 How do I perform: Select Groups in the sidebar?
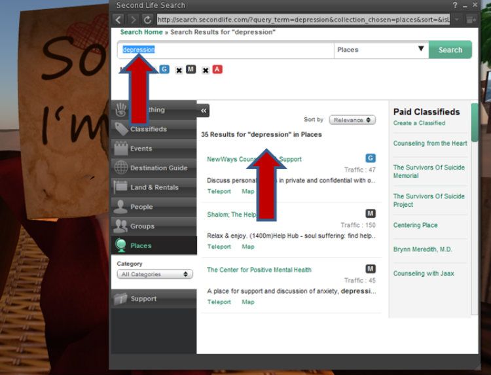(154, 226)
